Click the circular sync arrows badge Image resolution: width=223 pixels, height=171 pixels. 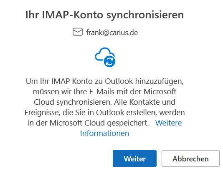pyautogui.click(x=109, y=61)
